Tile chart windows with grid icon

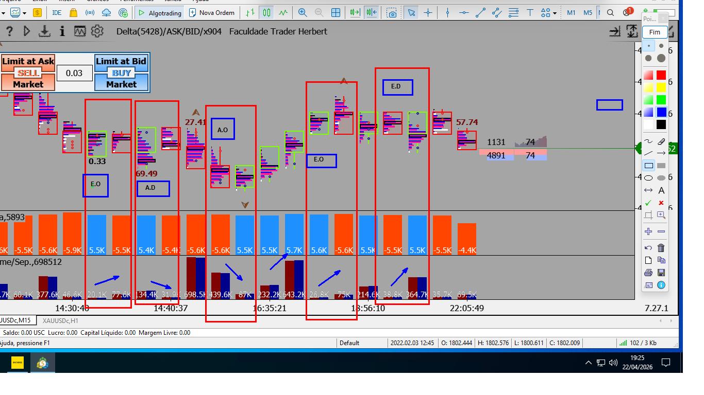click(x=336, y=13)
